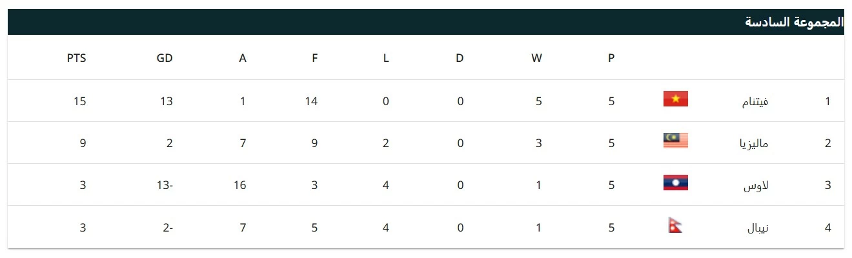Screen dimensions: 852x258
Task: Click Laos's -13 goal difference value
Action: (x=164, y=185)
